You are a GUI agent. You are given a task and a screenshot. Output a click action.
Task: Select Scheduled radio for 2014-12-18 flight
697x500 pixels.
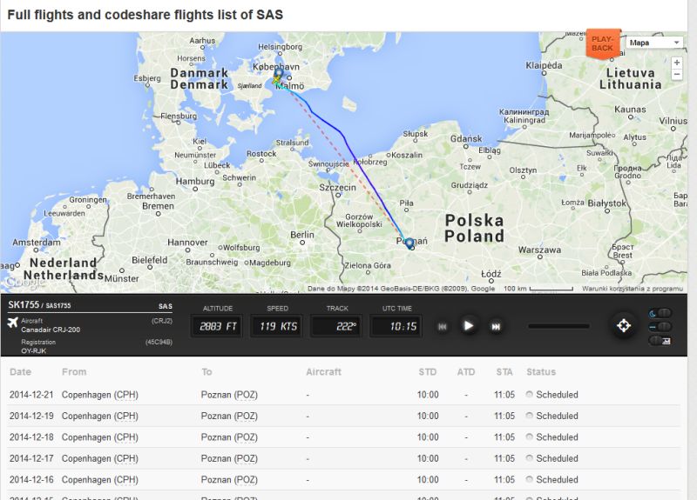(530, 437)
